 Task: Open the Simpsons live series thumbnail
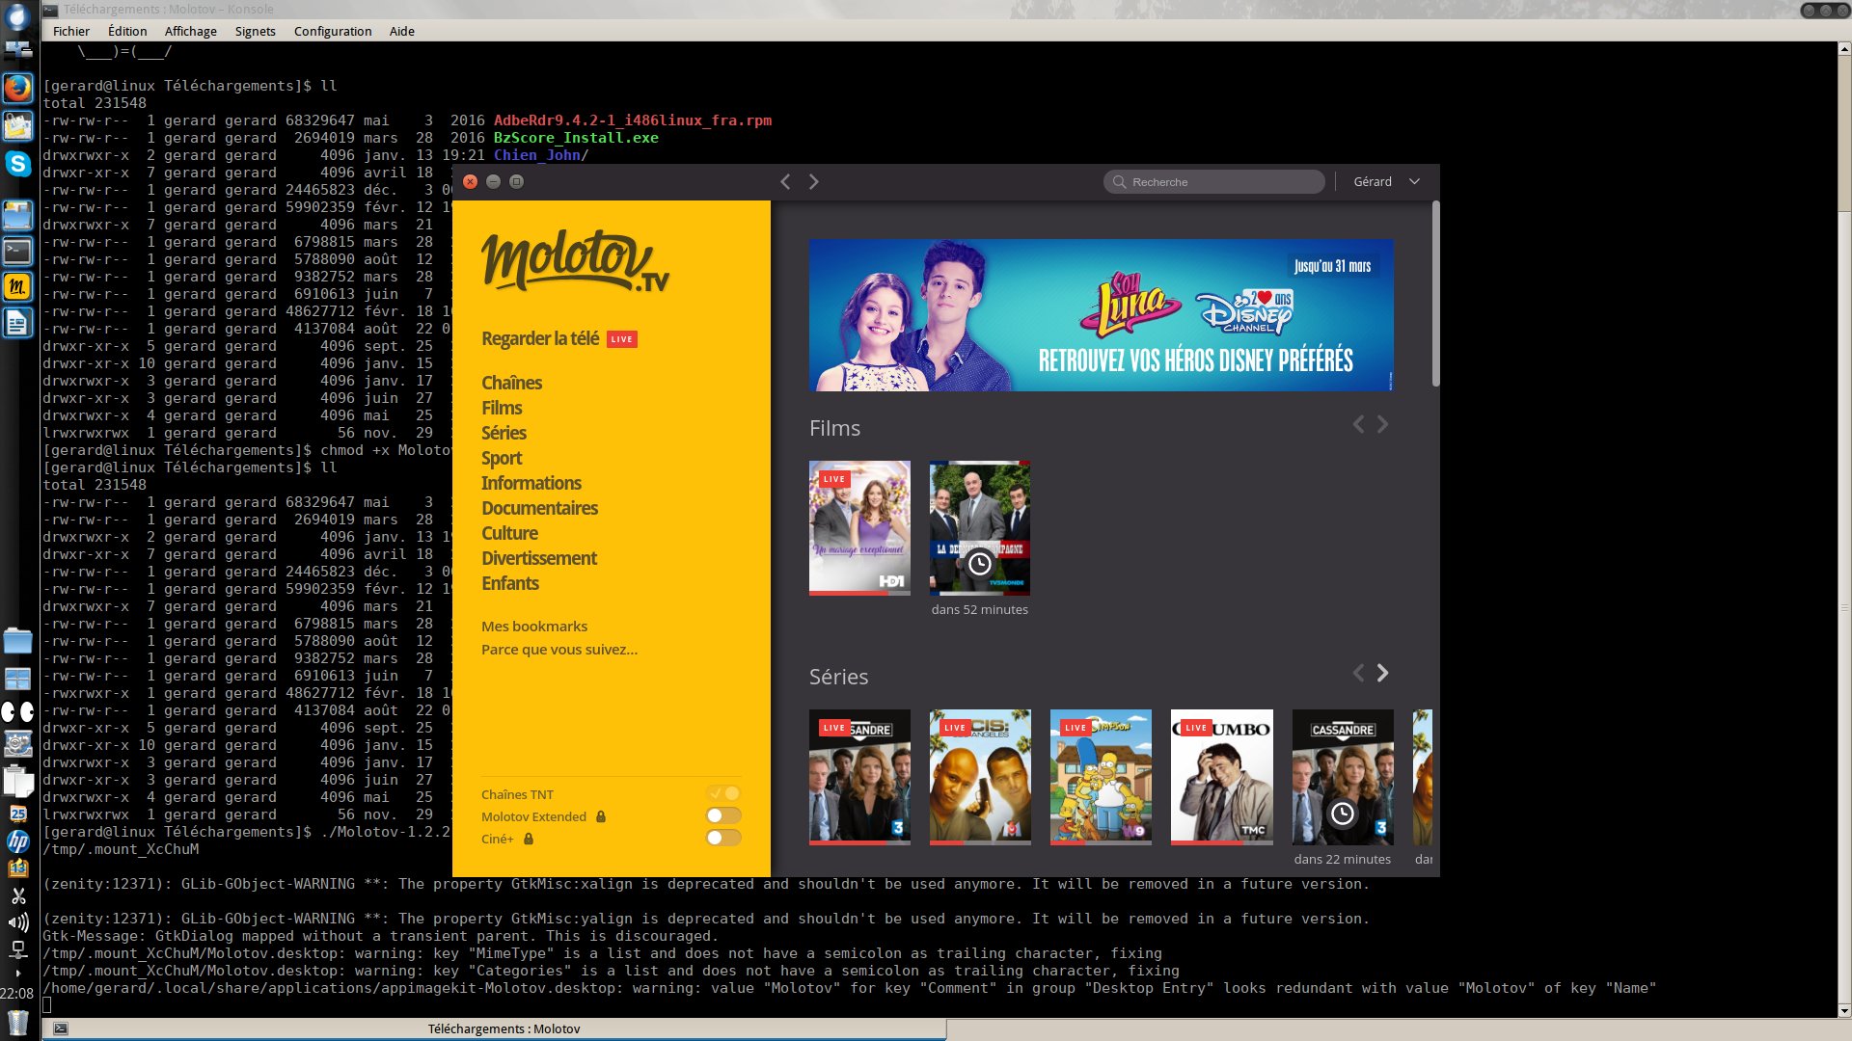(x=1100, y=777)
